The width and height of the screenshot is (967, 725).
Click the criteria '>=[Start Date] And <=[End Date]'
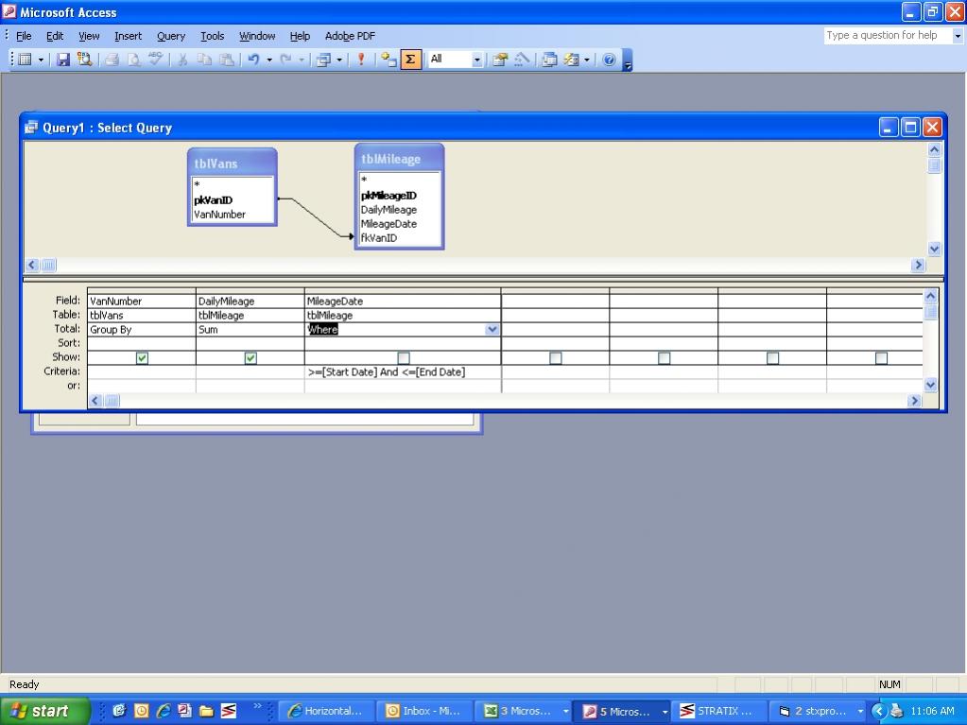click(386, 371)
